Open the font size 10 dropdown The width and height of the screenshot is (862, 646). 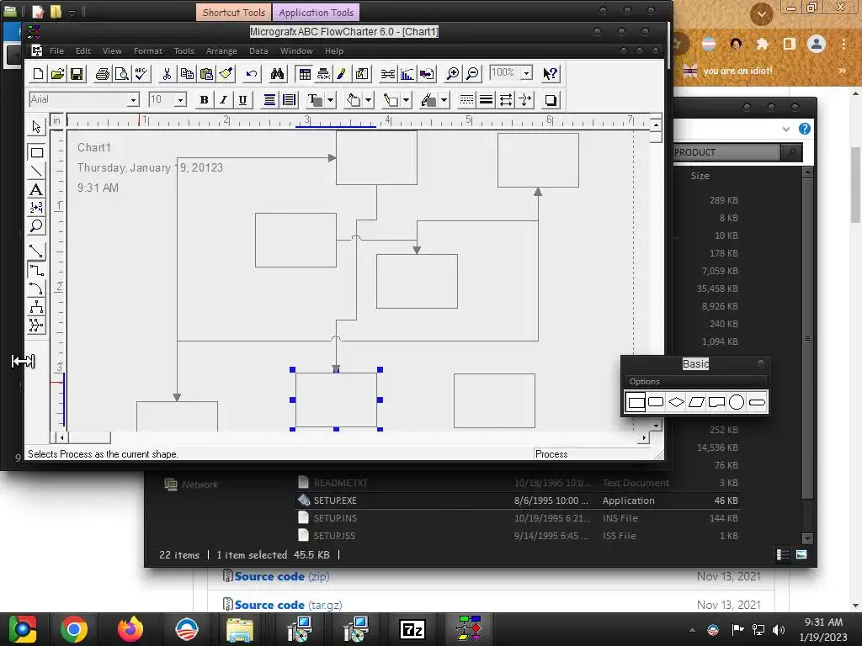(x=180, y=100)
